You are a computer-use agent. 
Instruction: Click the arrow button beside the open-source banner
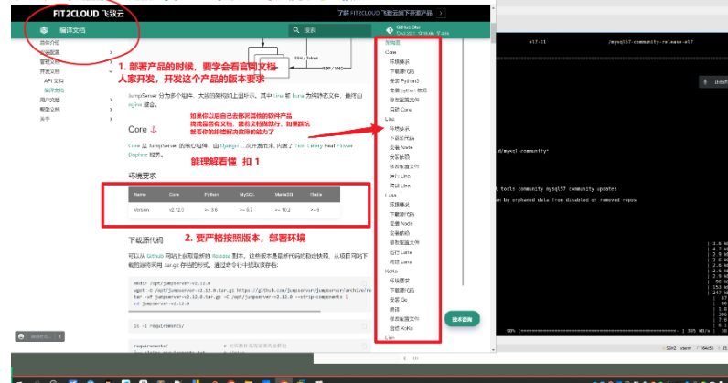coord(441,13)
